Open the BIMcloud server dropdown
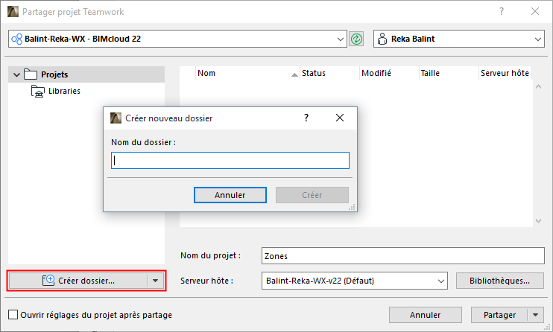553x332 pixels. tap(341, 39)
